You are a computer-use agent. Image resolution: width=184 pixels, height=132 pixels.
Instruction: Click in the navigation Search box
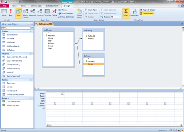click(x=16, y=28)
